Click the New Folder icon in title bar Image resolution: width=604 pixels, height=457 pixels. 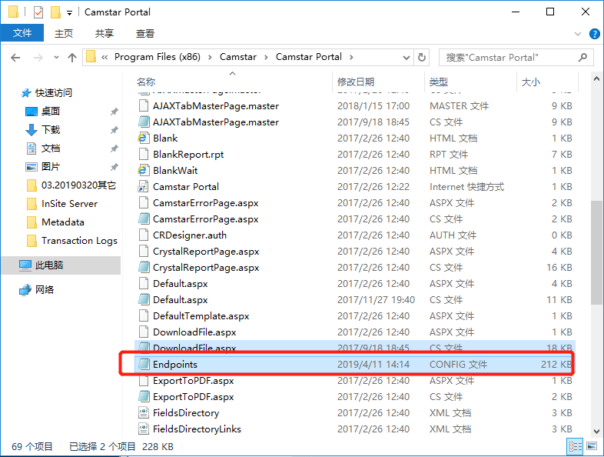click(x=55, y=12)
